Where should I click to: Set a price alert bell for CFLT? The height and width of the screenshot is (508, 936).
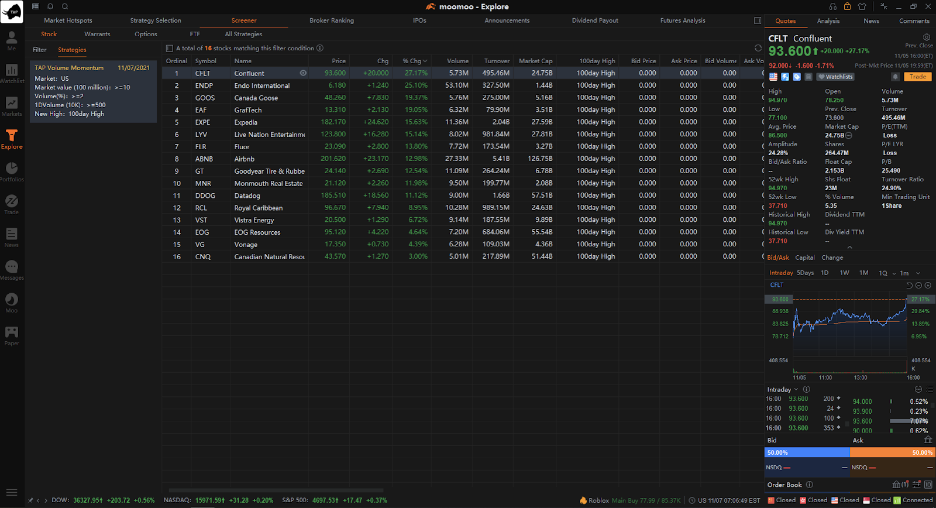(895, 77)
